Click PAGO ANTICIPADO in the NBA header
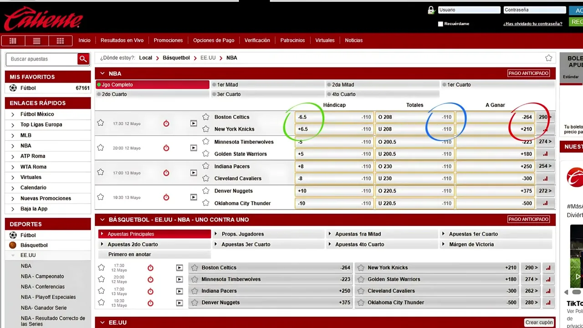 529,73
